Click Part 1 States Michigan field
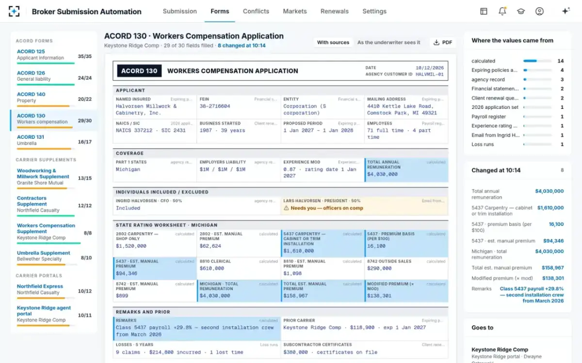 155,170
